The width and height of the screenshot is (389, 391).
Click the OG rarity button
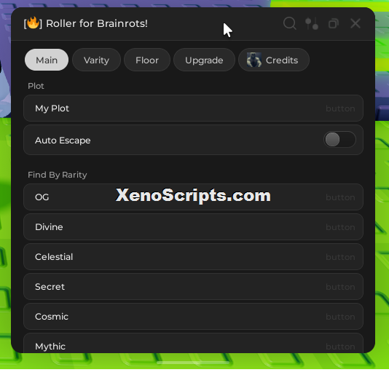193,197
